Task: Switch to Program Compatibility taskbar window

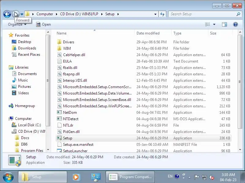Action: (130, 177)
